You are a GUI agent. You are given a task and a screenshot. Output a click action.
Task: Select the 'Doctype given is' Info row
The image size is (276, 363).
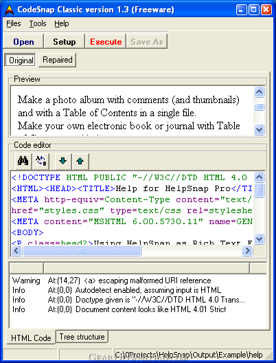pyautogui.click(x=138, y=300)
